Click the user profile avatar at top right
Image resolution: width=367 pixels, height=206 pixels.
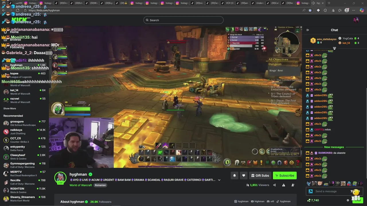coord(356,20)
